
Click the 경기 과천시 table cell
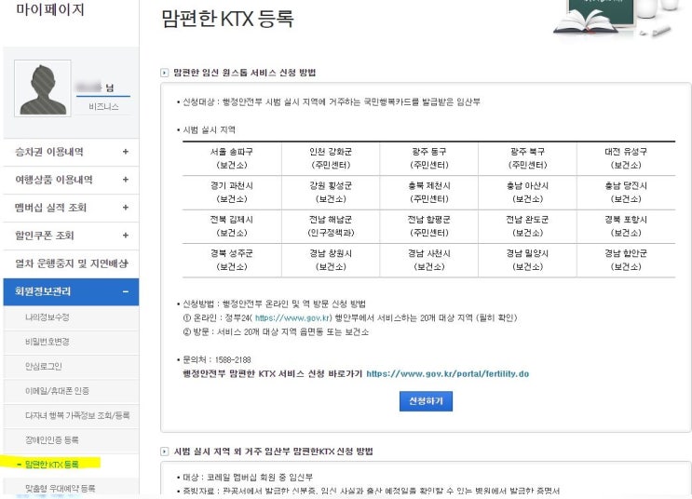click(x=232, y=193)
